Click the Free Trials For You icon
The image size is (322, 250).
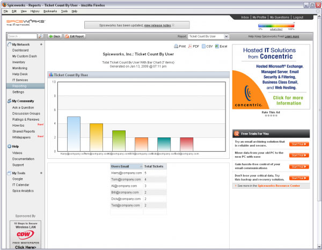pos(237,134)
